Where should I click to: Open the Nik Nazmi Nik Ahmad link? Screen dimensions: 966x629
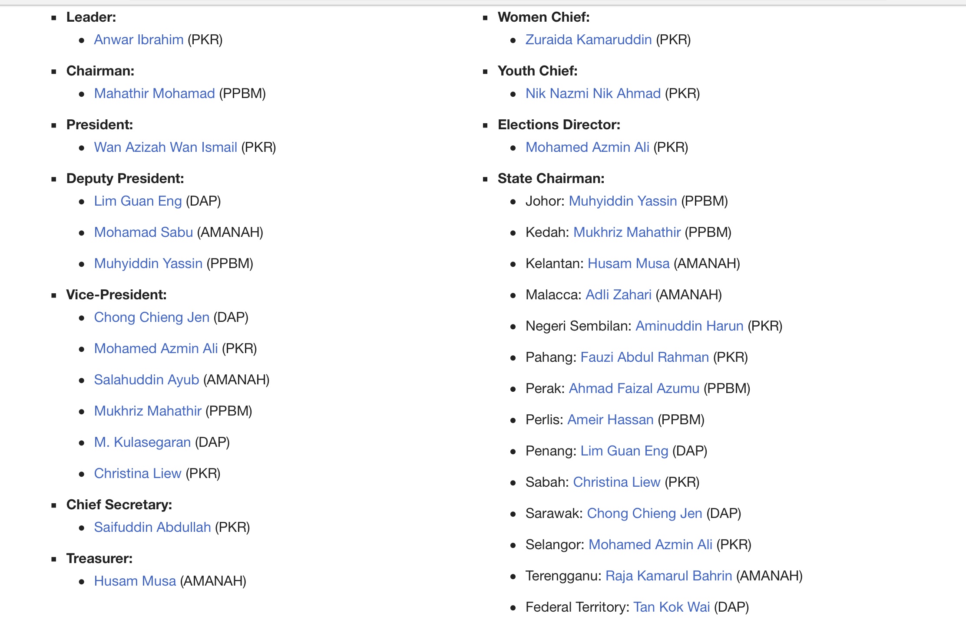[x=593, y=93]
